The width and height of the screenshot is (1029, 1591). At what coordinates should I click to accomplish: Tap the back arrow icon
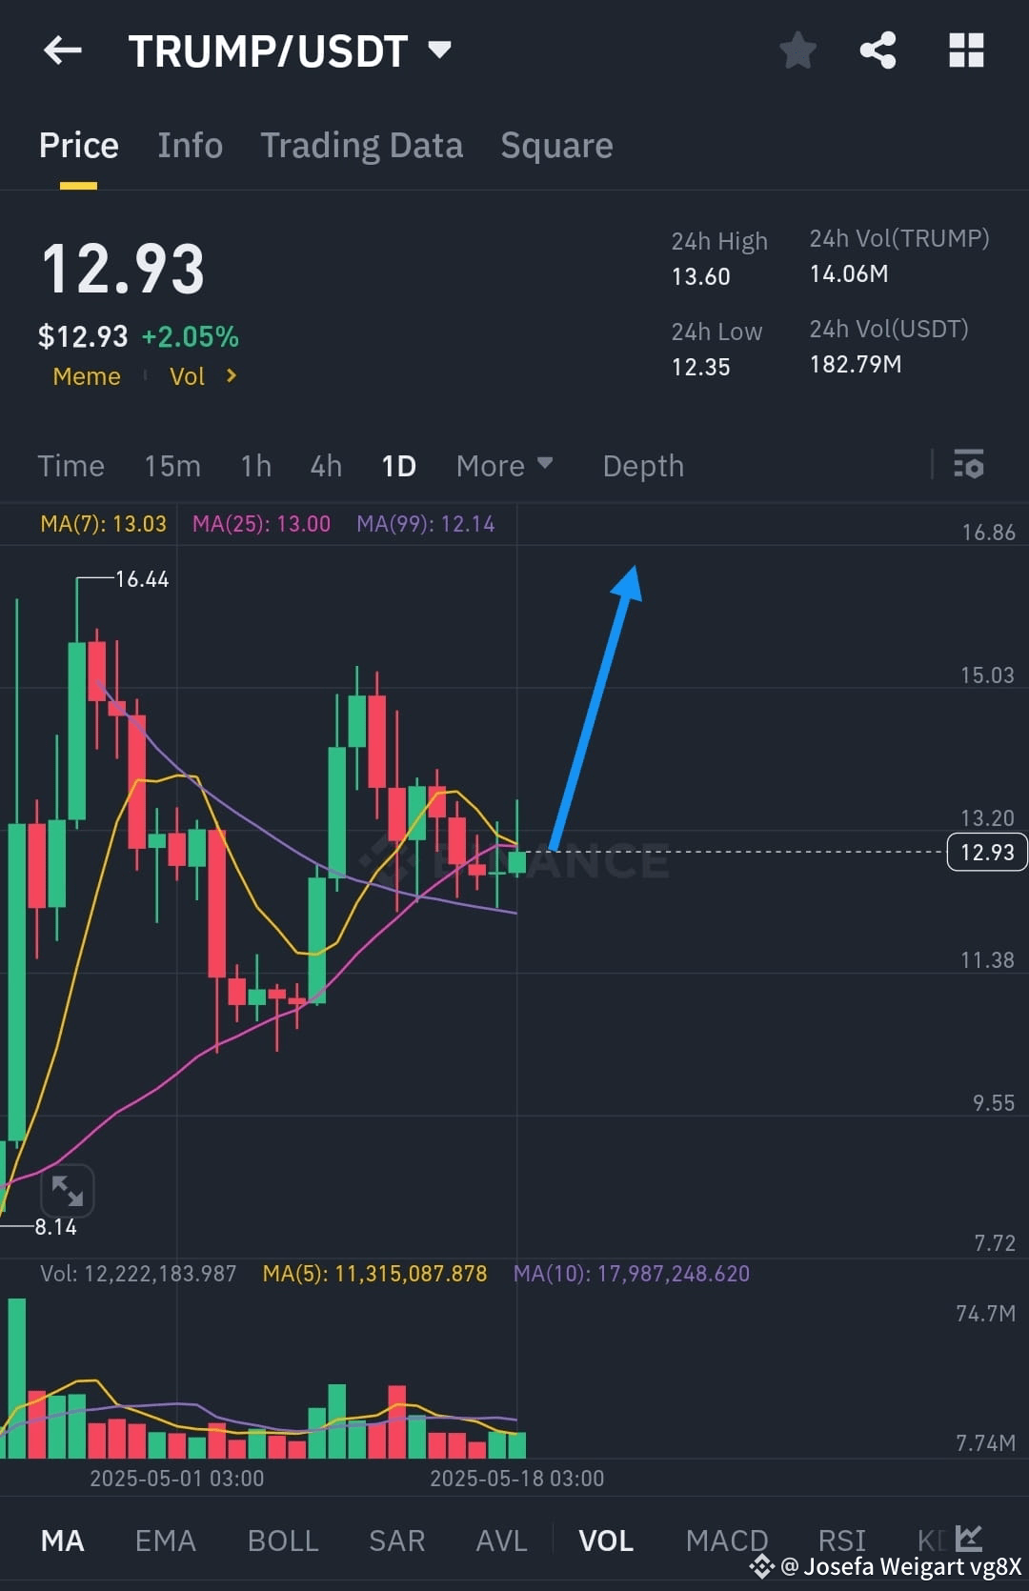[x=63, y=50]
